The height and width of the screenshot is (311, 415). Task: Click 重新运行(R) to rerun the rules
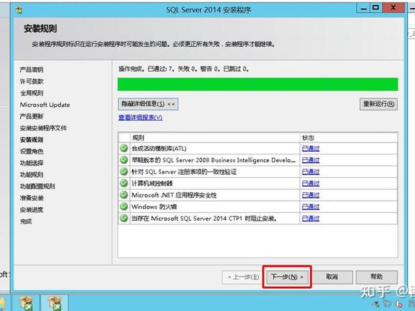tap(379, 104)
